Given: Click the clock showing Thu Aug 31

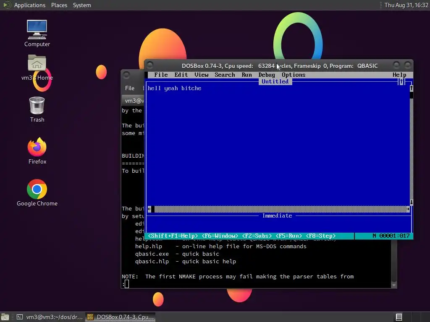Looking at the screenshot, I should tap(406, 5).
